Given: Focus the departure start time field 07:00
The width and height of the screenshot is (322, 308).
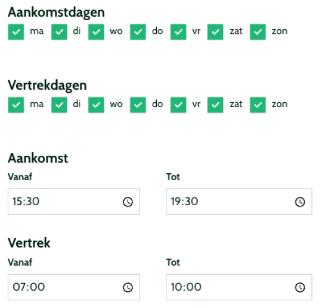Looking at the screenshot, I should click(x=74, y=287).
